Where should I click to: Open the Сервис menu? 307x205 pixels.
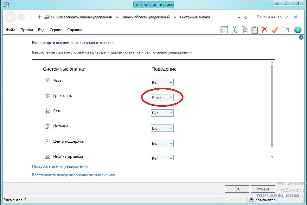(56, 30)
